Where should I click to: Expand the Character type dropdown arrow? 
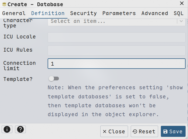(181, 21)
